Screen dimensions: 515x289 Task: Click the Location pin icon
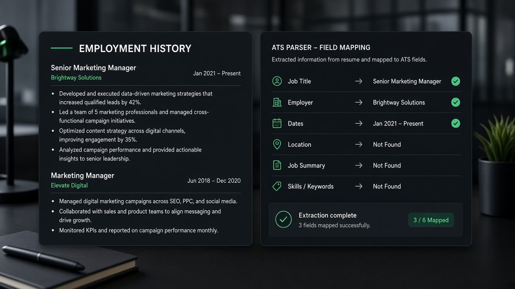(277, 144)
